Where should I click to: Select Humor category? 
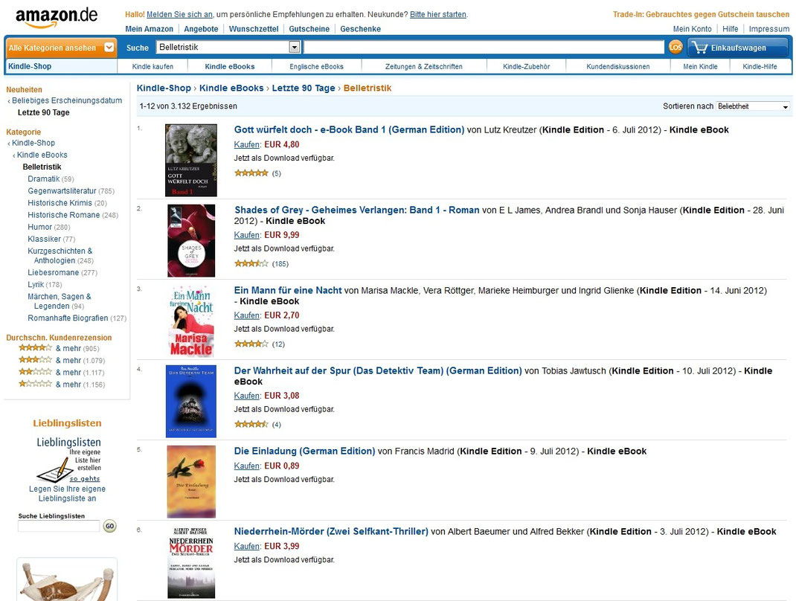click(x=39, y=227)
